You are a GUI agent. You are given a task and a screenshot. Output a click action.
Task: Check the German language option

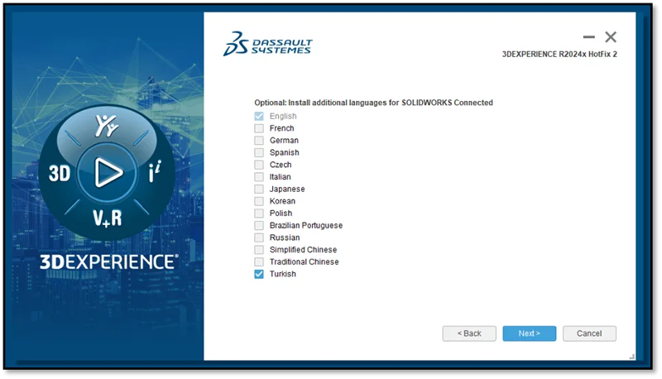(259, 141)
